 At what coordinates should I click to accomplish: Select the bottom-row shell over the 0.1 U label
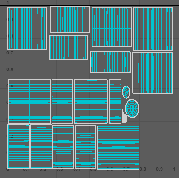[x=18, y=147]
